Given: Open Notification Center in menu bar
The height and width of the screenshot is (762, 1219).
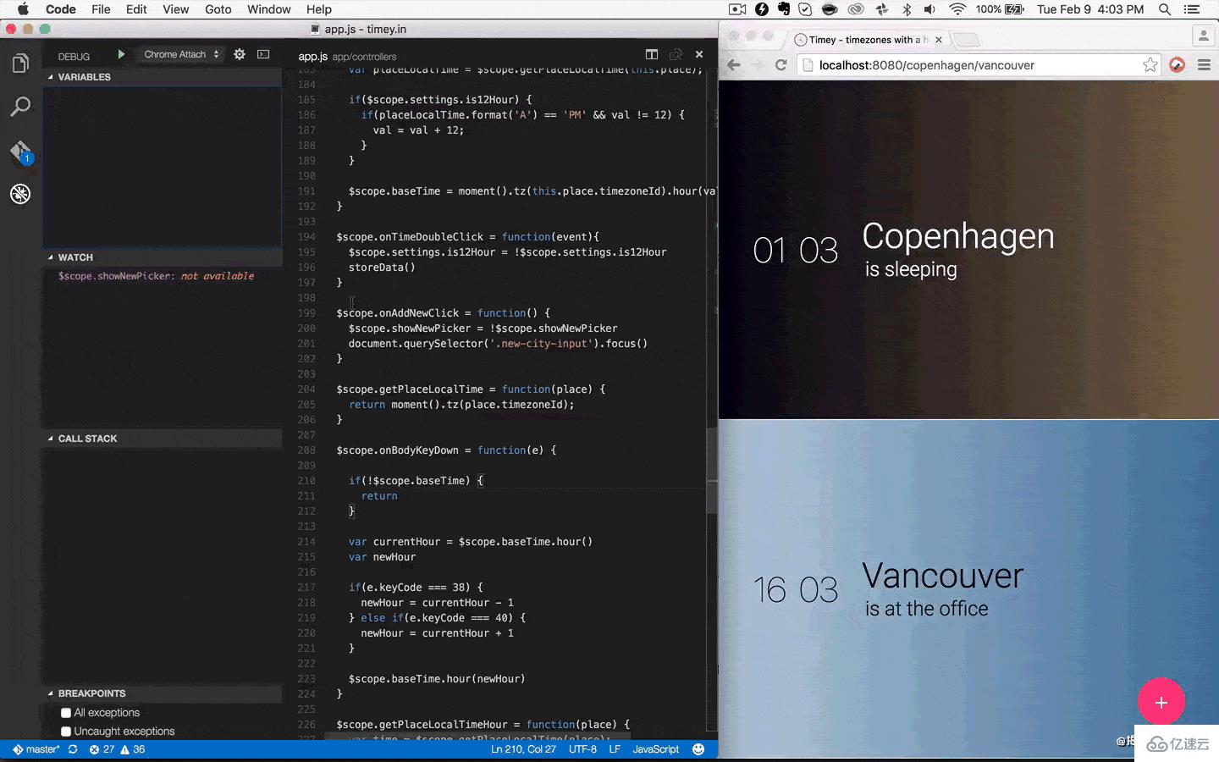Looking at the screenshot, I should [x=1192, y=9].
